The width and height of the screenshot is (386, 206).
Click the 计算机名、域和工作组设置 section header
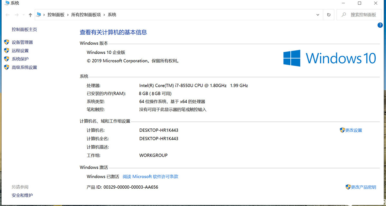(105, 121)
